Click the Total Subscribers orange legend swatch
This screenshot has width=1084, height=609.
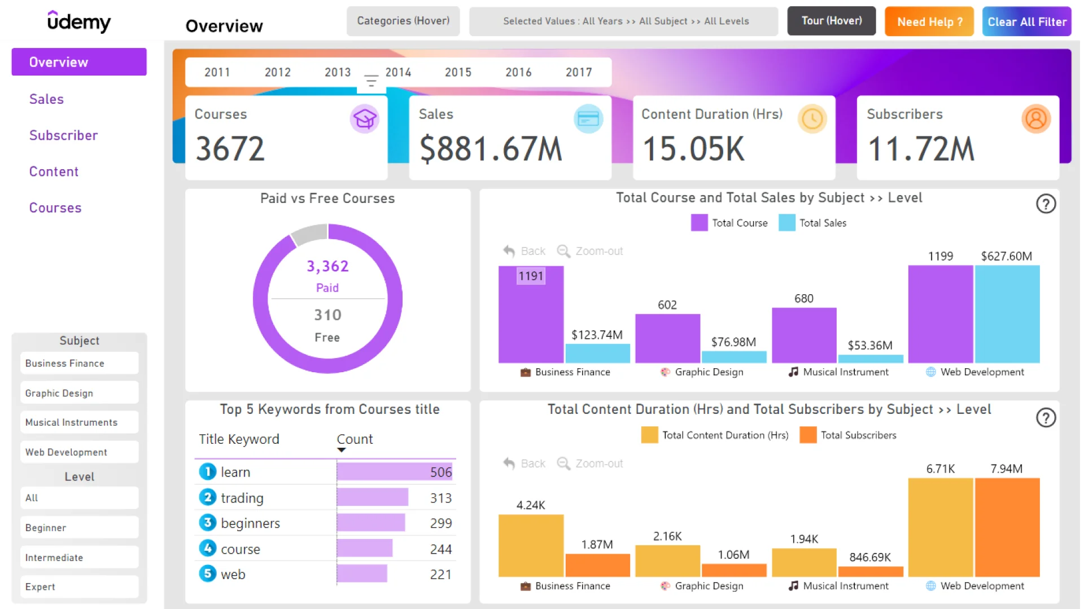808,435
